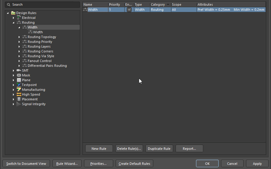Screen dimensions: 271x169
Task: Click the SMT category icon
Action: [x=19, y=70]
